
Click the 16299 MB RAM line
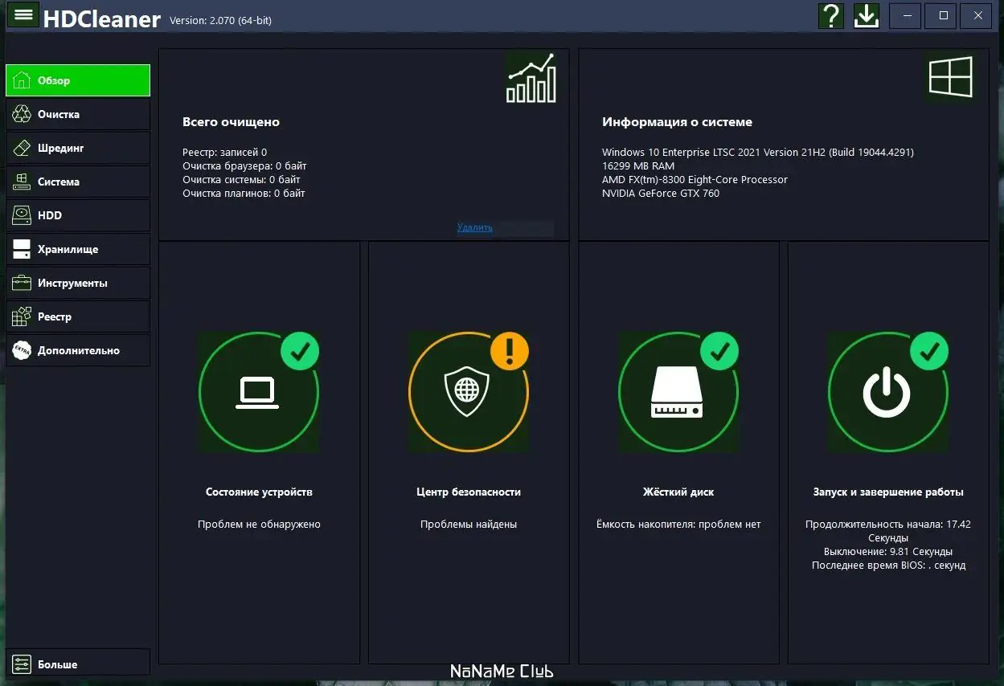pos(638,165)
